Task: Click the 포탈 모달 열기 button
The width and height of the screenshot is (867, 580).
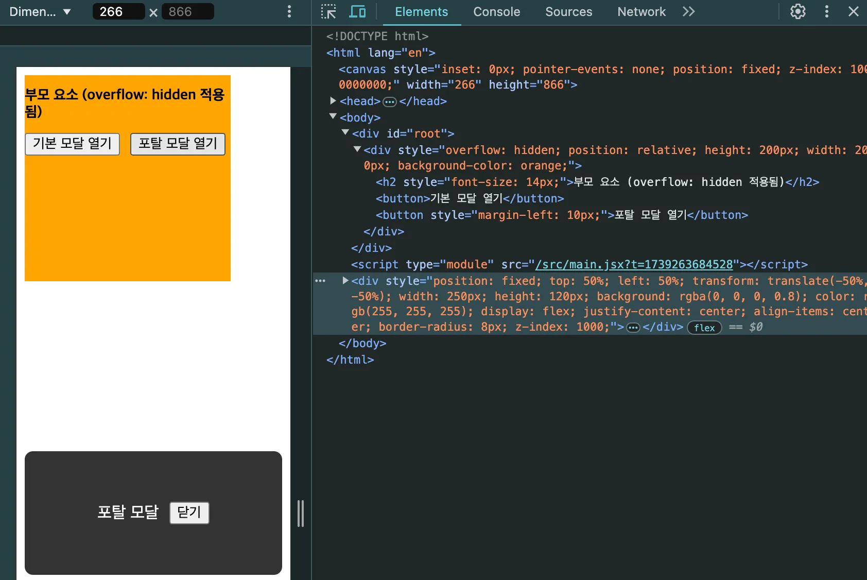Action: tap(178, 144)
